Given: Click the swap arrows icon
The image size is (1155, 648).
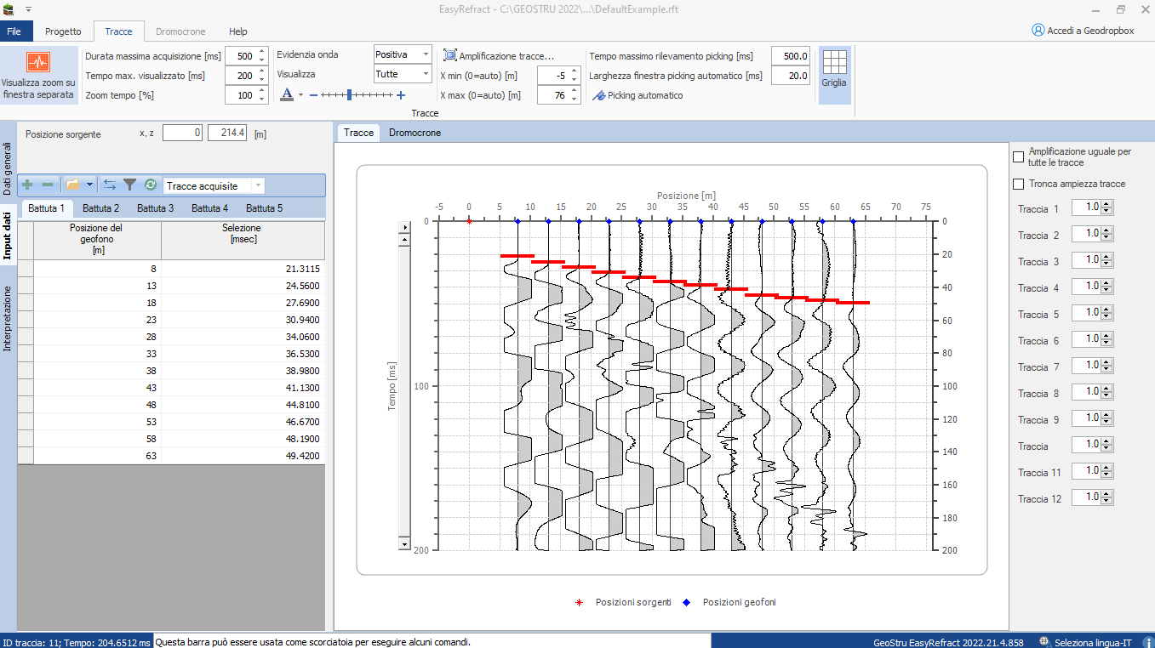Looking at the screenshot, I should 110,185.
